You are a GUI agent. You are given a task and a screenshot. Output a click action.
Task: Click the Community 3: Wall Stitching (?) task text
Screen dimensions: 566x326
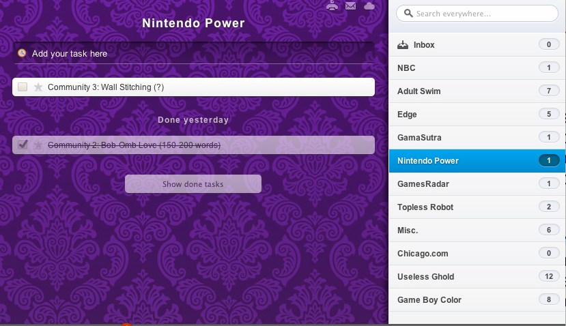106,87
